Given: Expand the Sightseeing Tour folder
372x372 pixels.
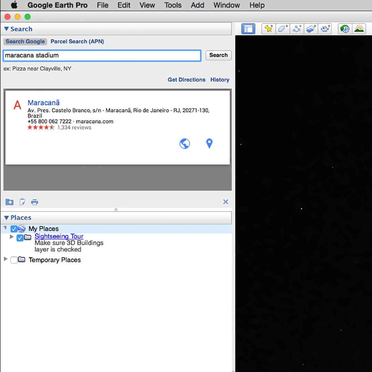Looking at the screenshot, I should (11, 237).
